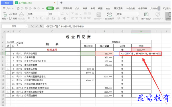Open a new tab with plus button
Screen dimensions: 172x107
62,3
